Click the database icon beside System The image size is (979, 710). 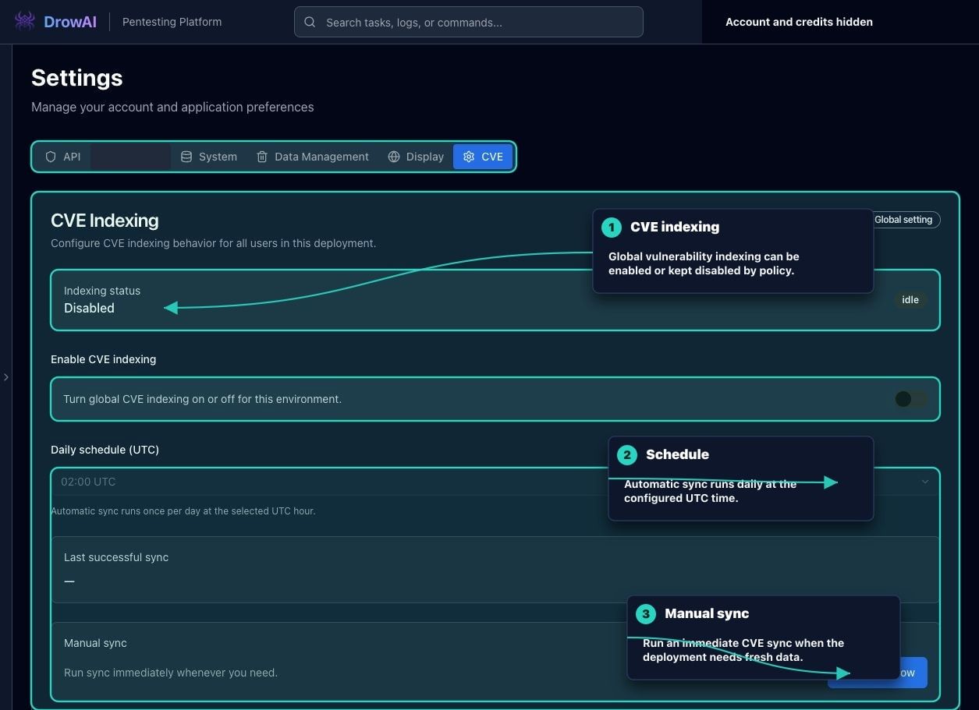(x=186, y=157)
